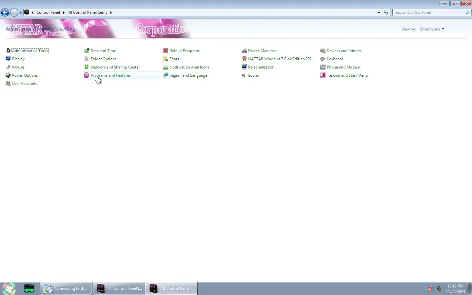Click the Device Manager link text
Viewport: 472px width, 295px height.
(262, 50)
